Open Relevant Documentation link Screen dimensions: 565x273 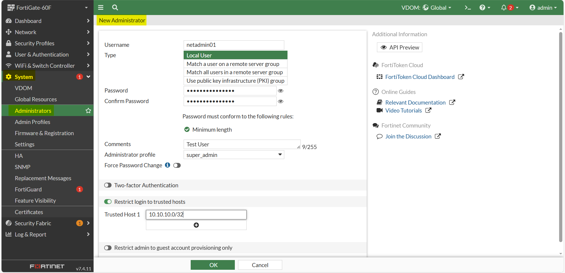tap(416, 102)
